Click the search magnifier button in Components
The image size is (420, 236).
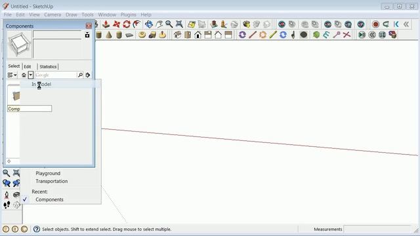80,75
